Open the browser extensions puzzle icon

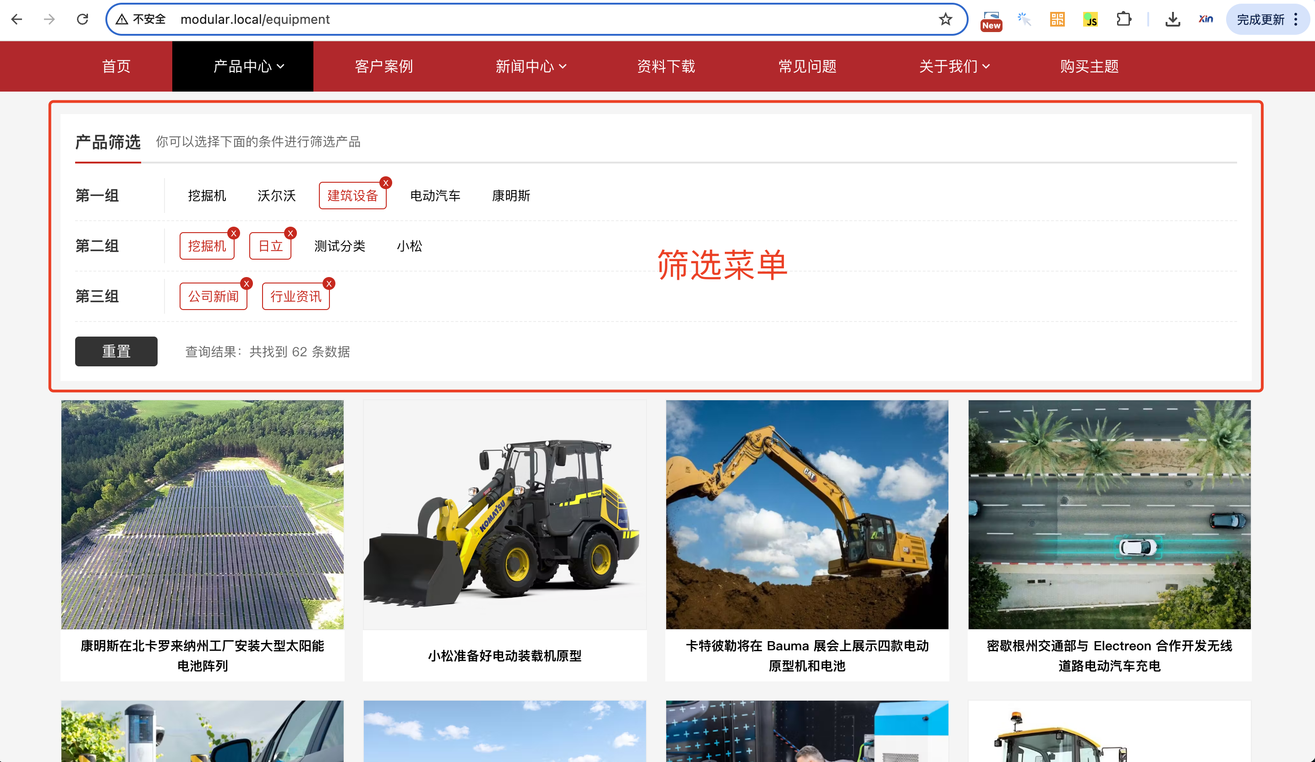pyautogui.click(x=1123, y=19)
